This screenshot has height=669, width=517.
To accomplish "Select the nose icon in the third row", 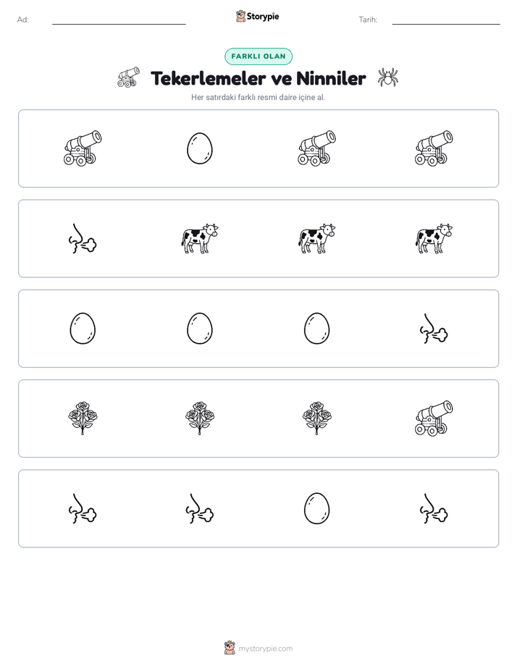I will (434, 329).
